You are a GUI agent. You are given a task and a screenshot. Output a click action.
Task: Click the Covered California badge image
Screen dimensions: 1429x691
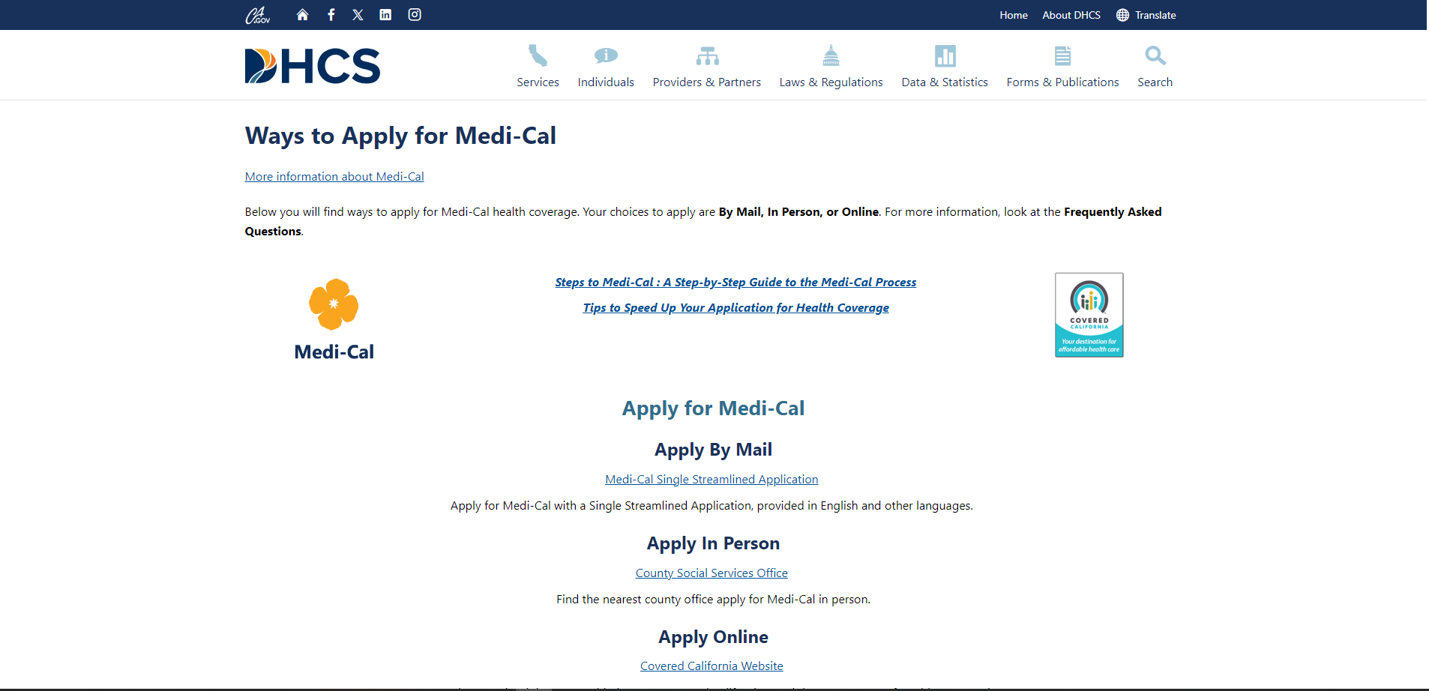pyautogui.click(x=1089, y=315)
